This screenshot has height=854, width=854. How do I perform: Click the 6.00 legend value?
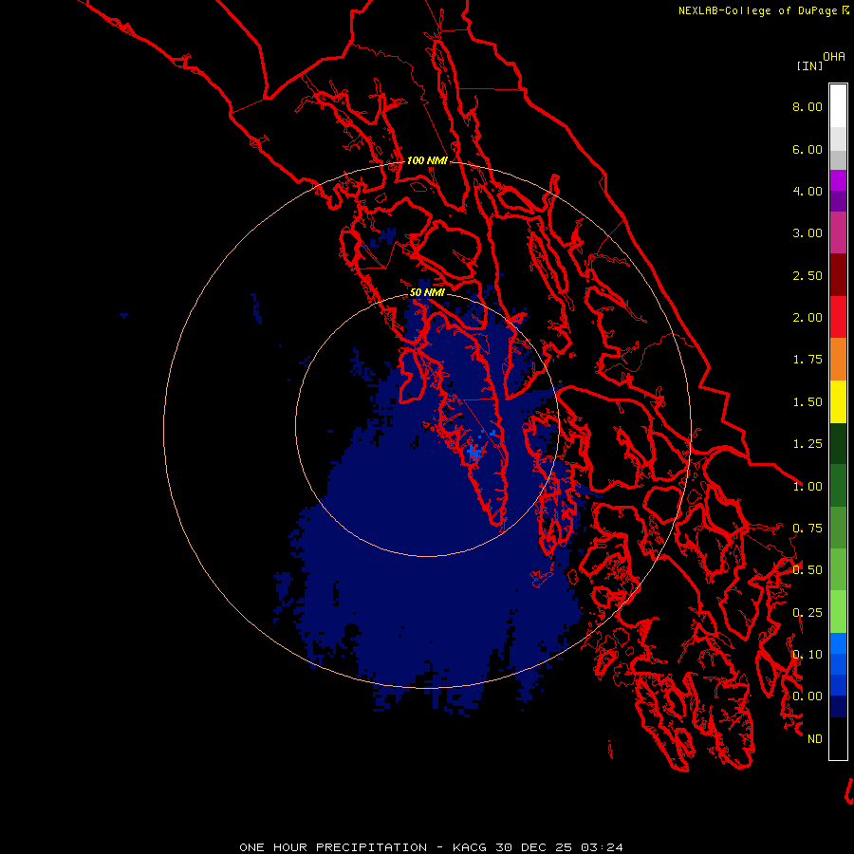coord(808,149)
